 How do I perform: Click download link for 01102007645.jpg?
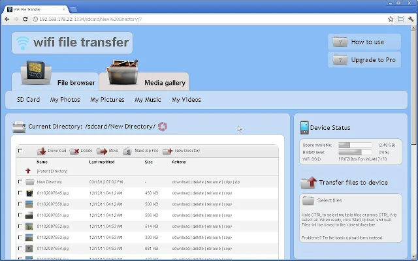[181, 193]
